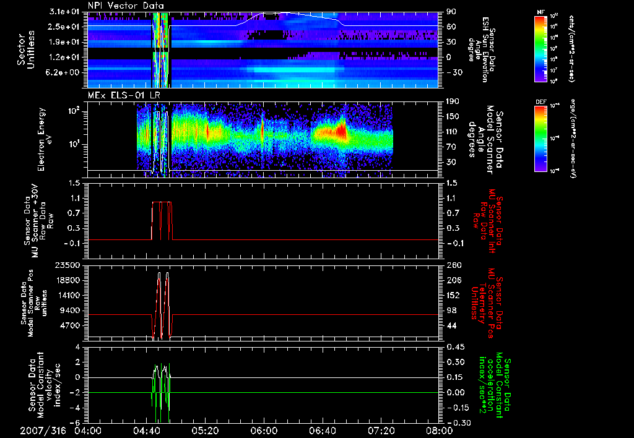The image size is (634, 438).
Task: Click the '04:40' time axis label
Action: 147,431
